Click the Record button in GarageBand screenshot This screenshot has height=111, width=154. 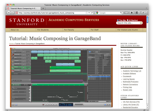(x=43, y=105)
